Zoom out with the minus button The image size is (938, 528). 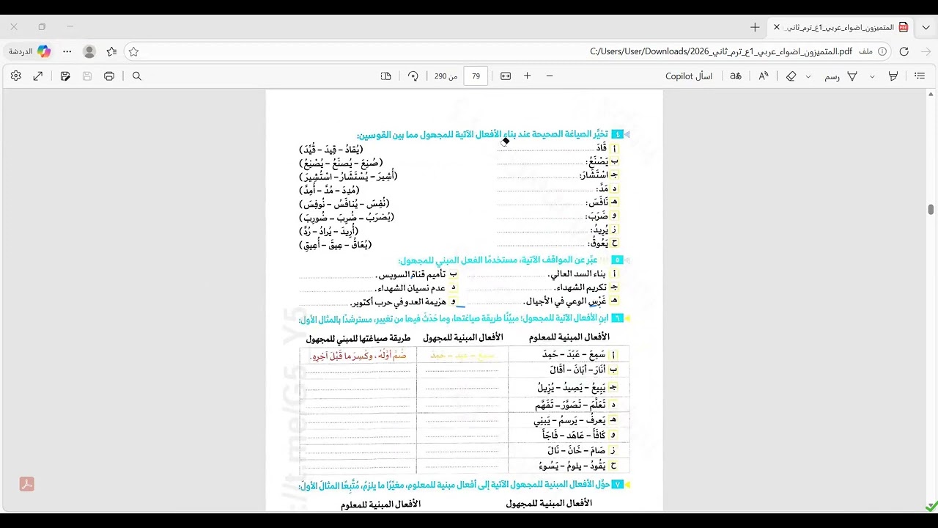point(550,76)
